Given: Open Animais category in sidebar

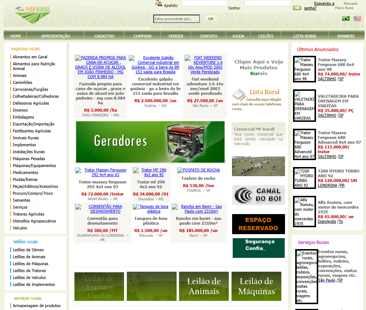Looking at the screenshot, I should [x=20, y=75].
